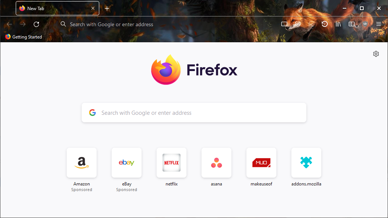388x218 pixels.
Task: Click the rectangle icon left of Pocket
Action: [284, 24]
